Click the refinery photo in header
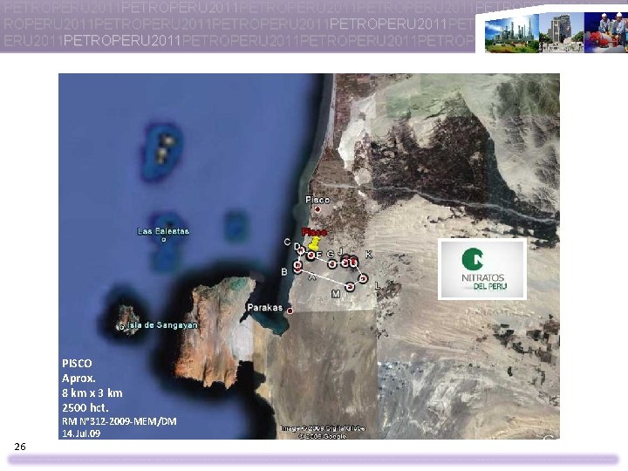This screenshot has width=628, height=471. (x=512, y=34)
